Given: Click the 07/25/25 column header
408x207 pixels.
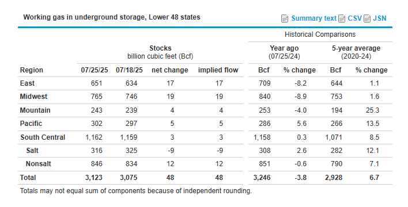Looking at the screenshot, I should (95, 70).
